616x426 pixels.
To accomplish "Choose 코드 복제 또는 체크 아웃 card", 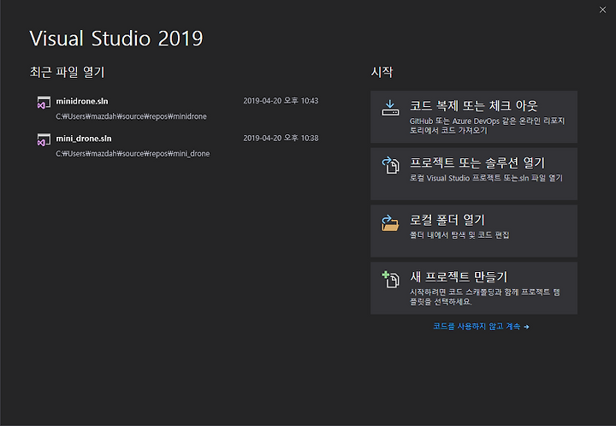I will pos(474,116).
